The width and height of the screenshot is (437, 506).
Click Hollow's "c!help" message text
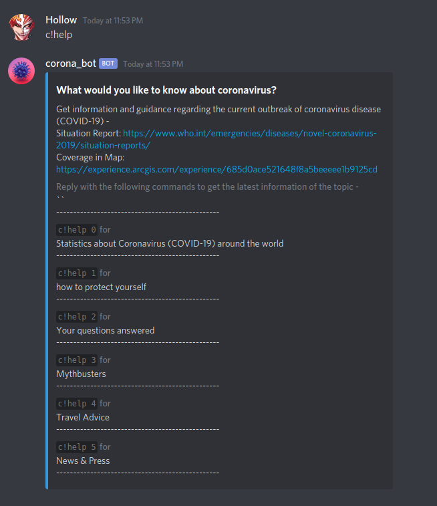click(59, 34)
